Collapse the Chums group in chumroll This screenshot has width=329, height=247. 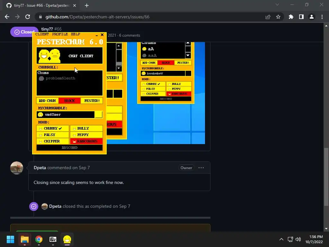43,73
